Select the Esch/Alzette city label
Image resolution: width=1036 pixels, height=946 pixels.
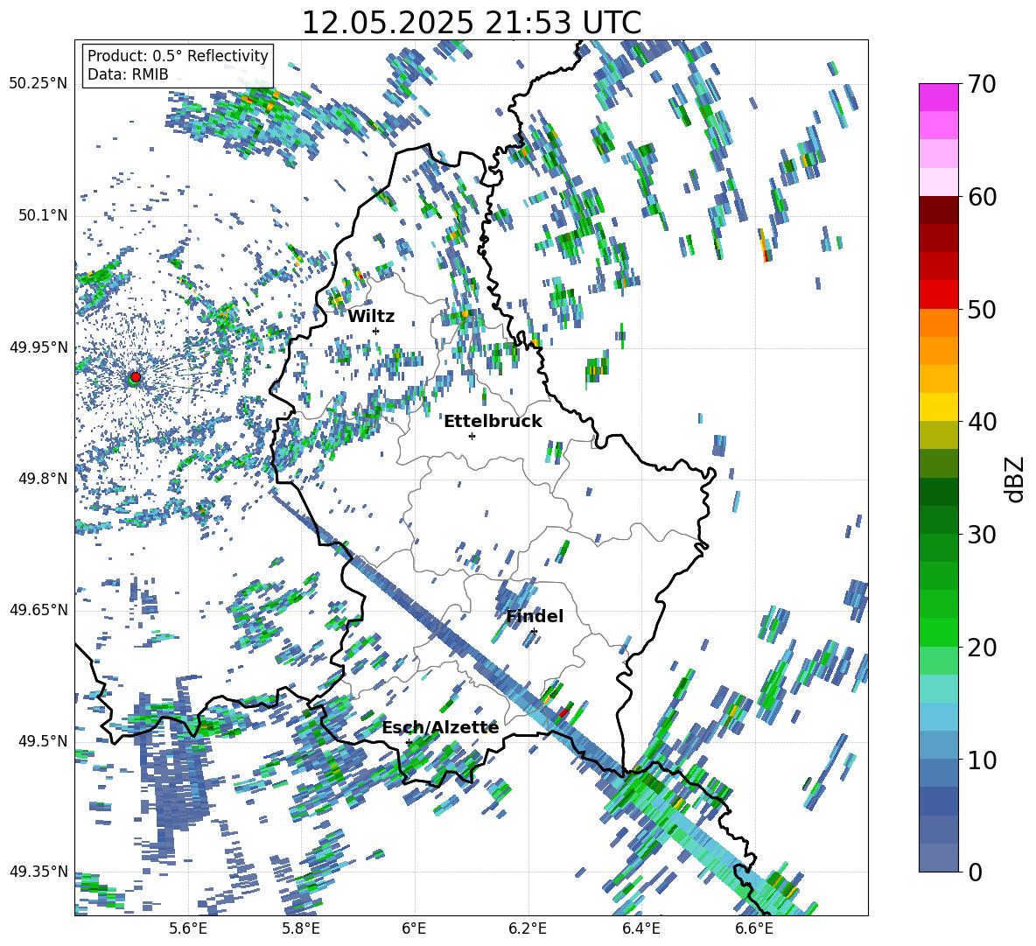tap(440, 728)
